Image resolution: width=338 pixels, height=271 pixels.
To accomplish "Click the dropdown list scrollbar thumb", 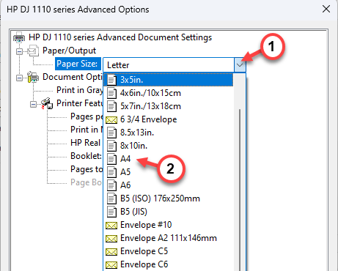I will [240, 189].
